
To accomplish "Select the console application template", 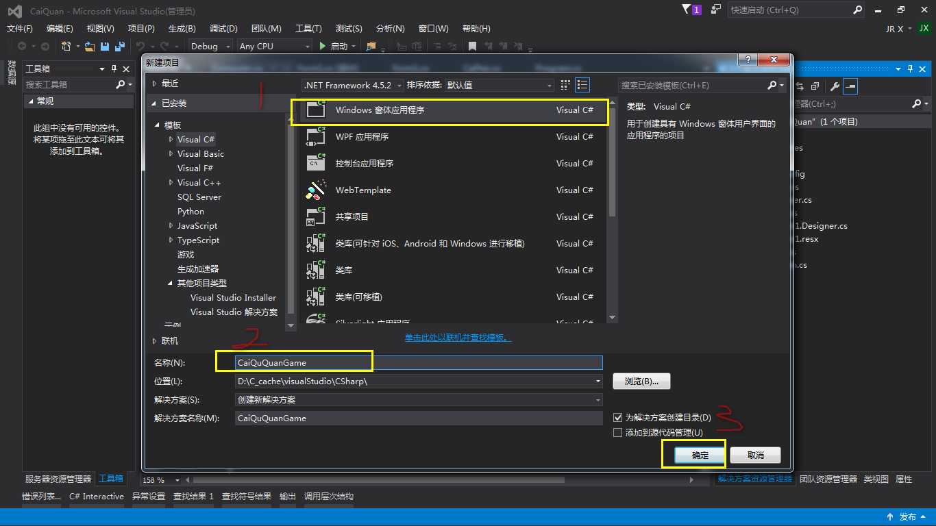I will click(x=454, y=163).
